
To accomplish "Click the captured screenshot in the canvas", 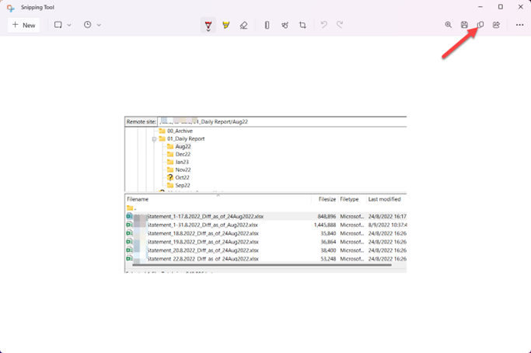I will click(265, 194).
